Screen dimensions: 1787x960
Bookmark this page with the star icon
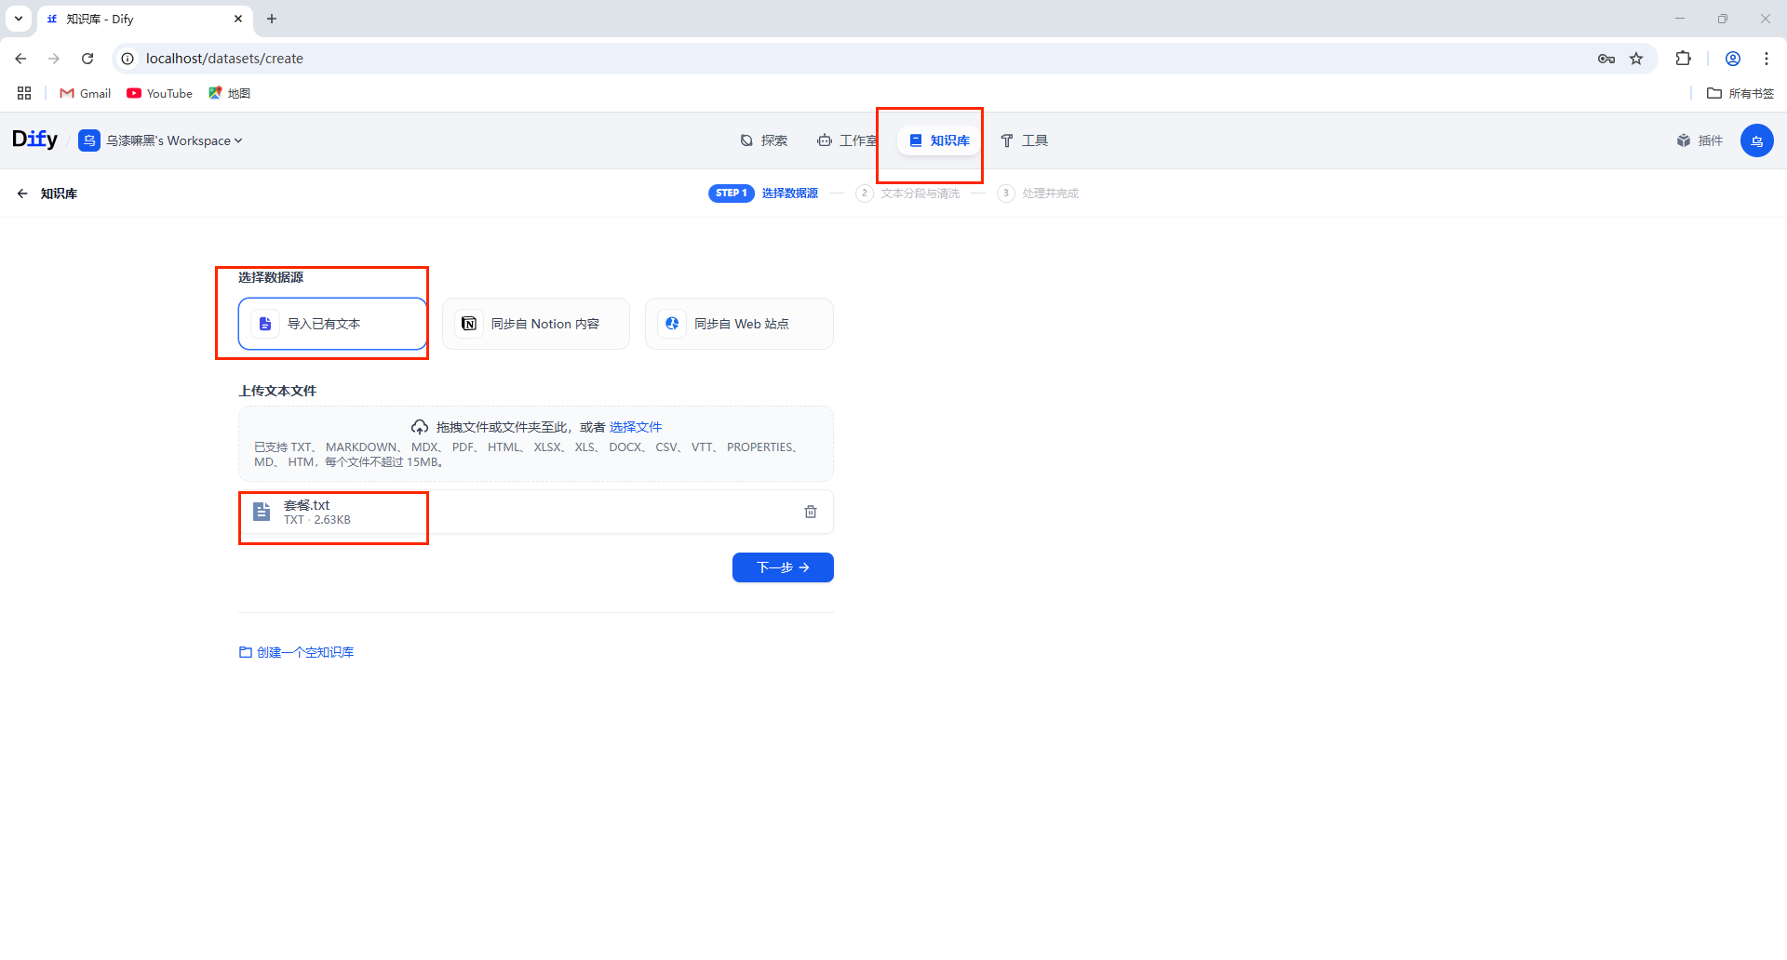click(x=1636, y=59)
